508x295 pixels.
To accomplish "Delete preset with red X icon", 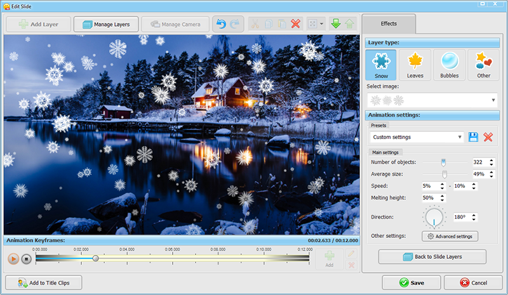I will [x=488, y=137].
